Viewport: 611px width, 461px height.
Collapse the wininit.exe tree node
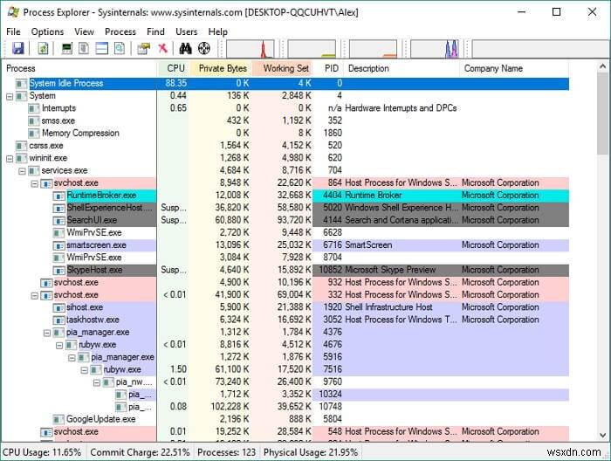(x=10, y=159)
